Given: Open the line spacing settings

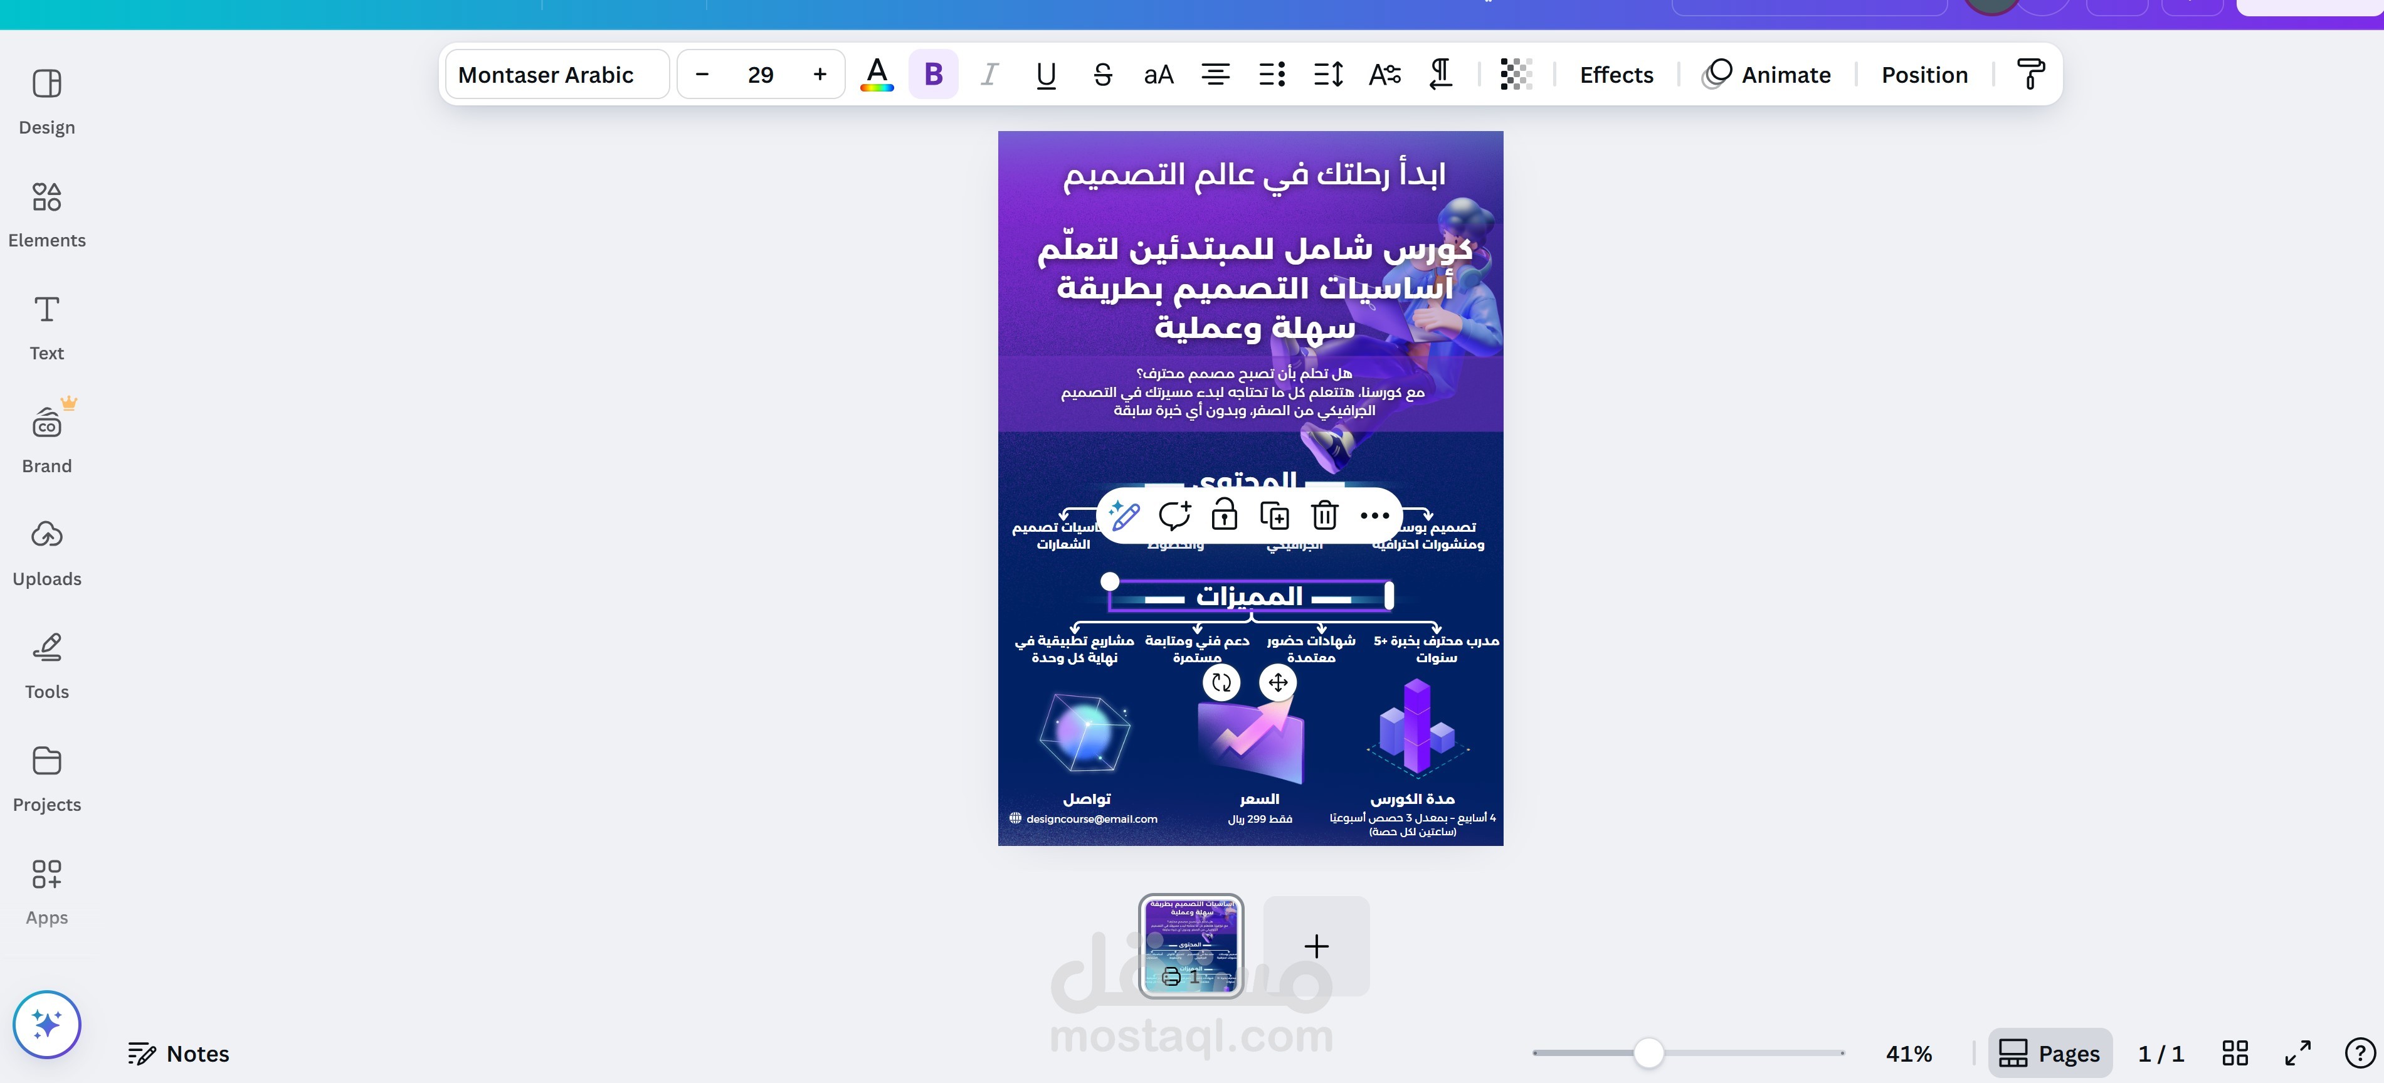Looking at the screenshot, I should (1328, 74).
